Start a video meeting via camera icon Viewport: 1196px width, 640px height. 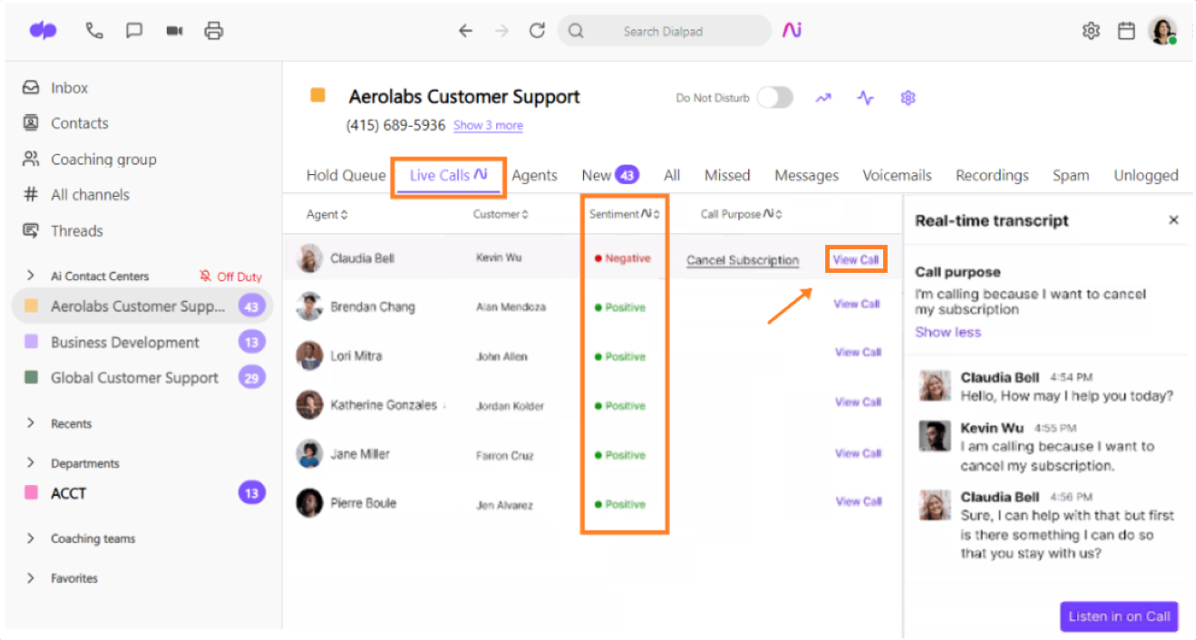tap(174, 31)
